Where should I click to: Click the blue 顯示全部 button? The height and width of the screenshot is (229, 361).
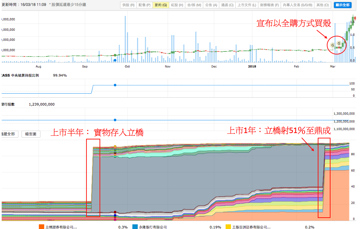click(343, 5)
